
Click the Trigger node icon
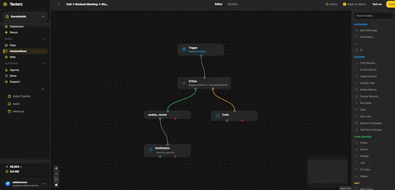184,49
